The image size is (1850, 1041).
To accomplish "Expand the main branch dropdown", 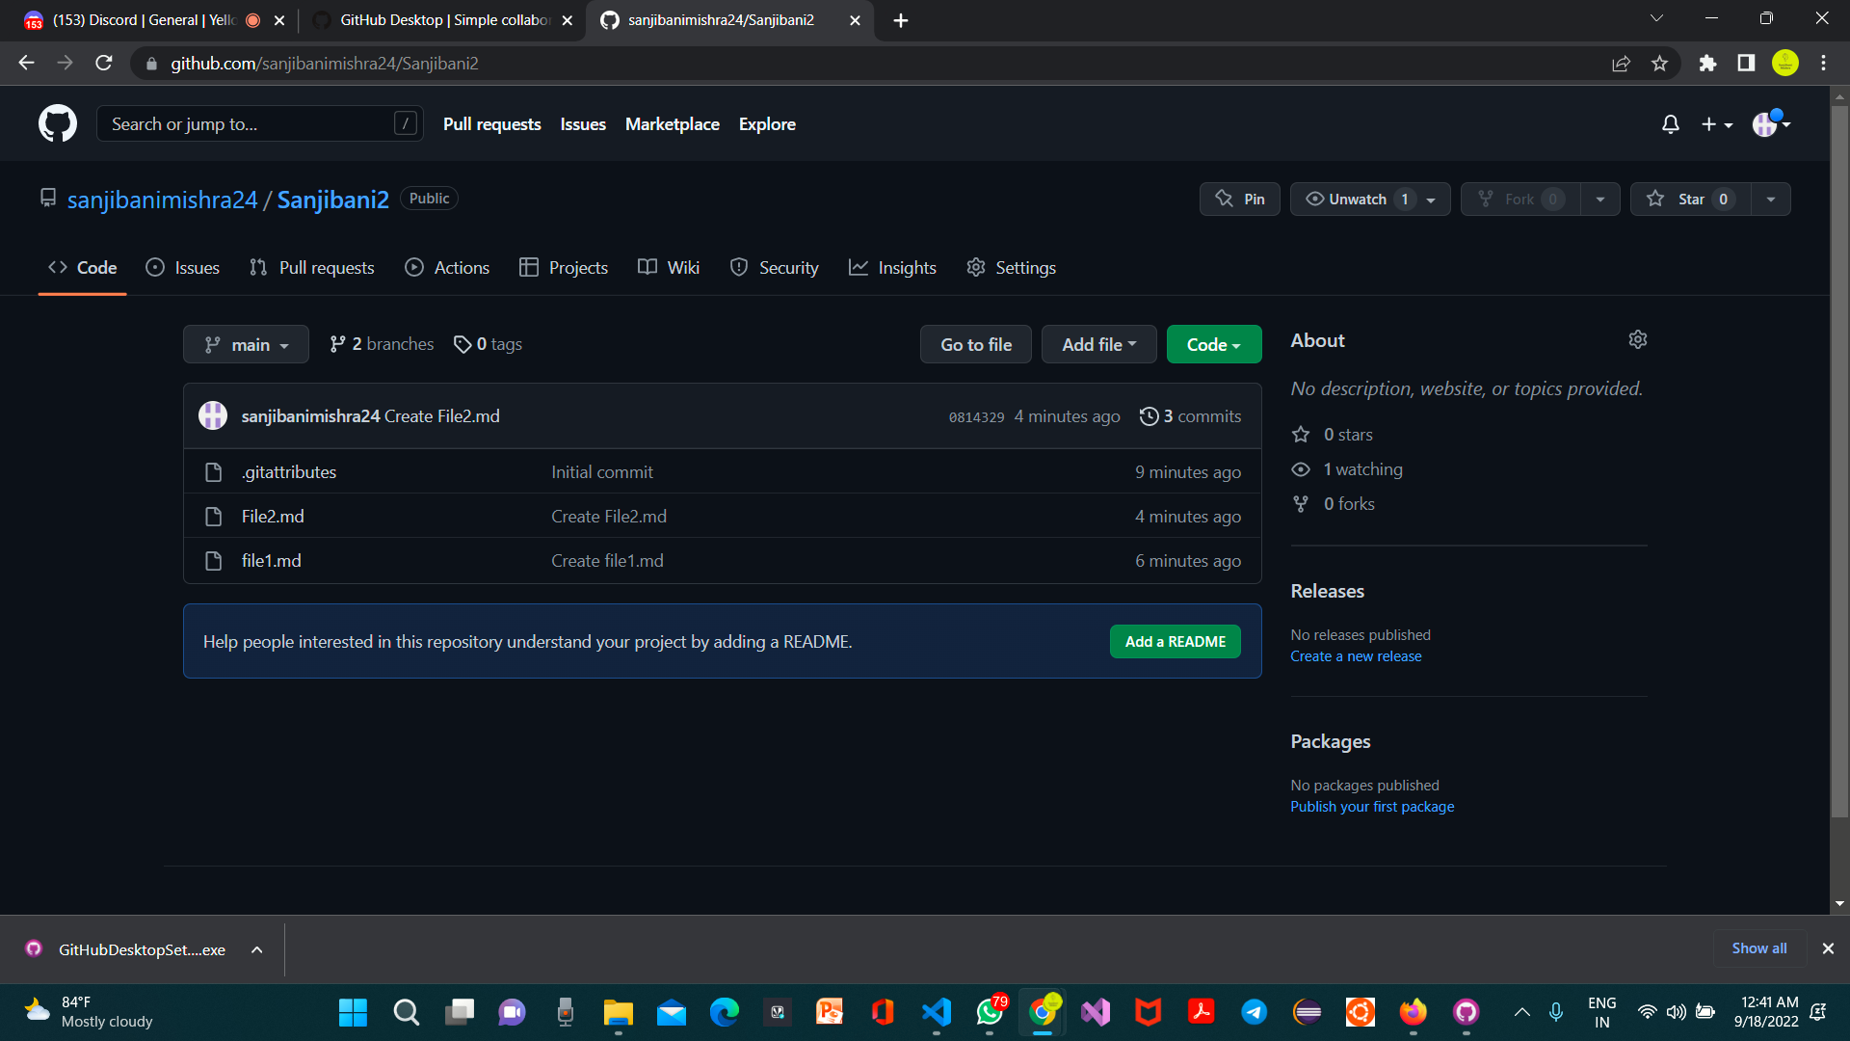I will click(246, 344).
